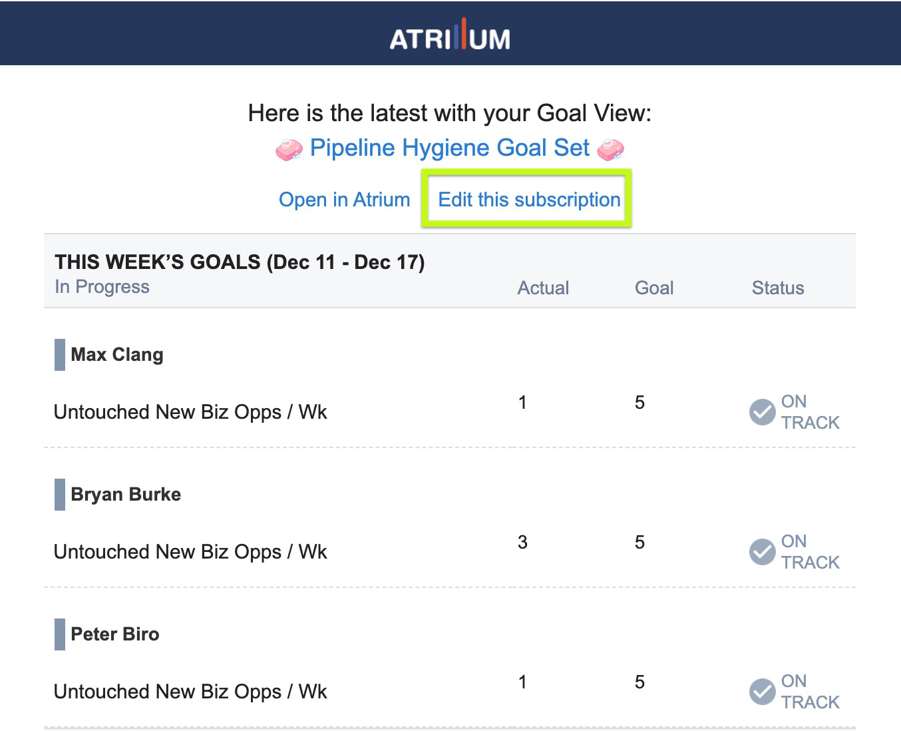This screenshot has width=901, height=731.
Task: Select the Status column header
Action: pos(778,288)
